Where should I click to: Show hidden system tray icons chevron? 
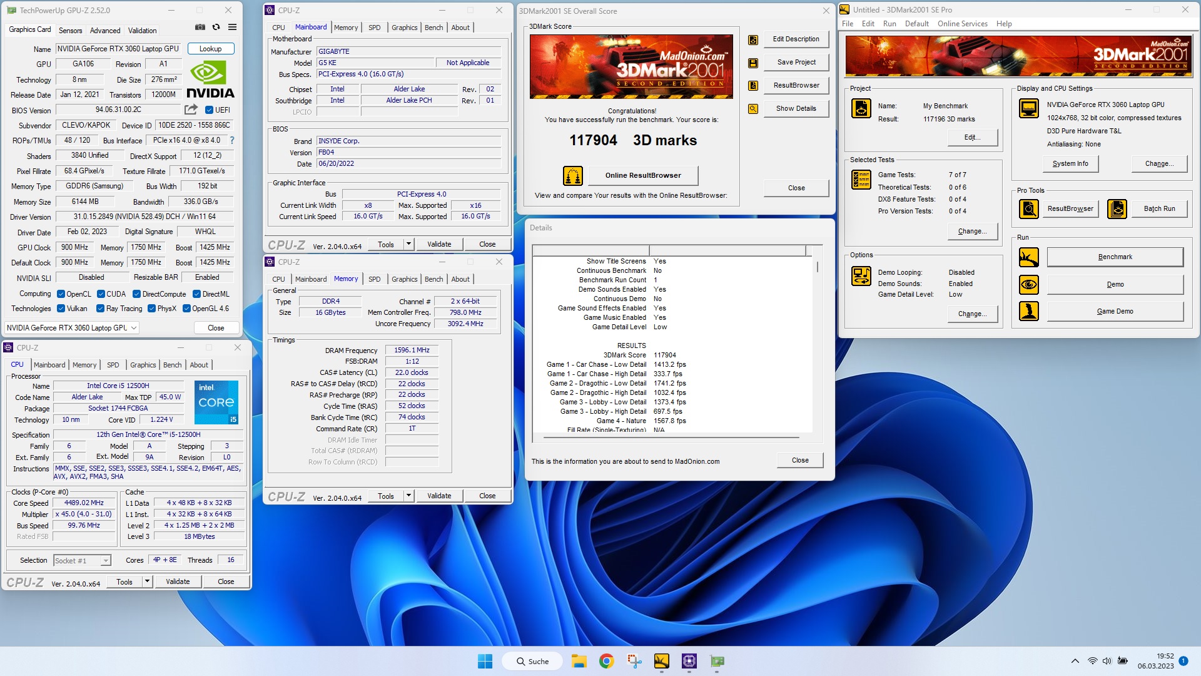point(1075,661)
